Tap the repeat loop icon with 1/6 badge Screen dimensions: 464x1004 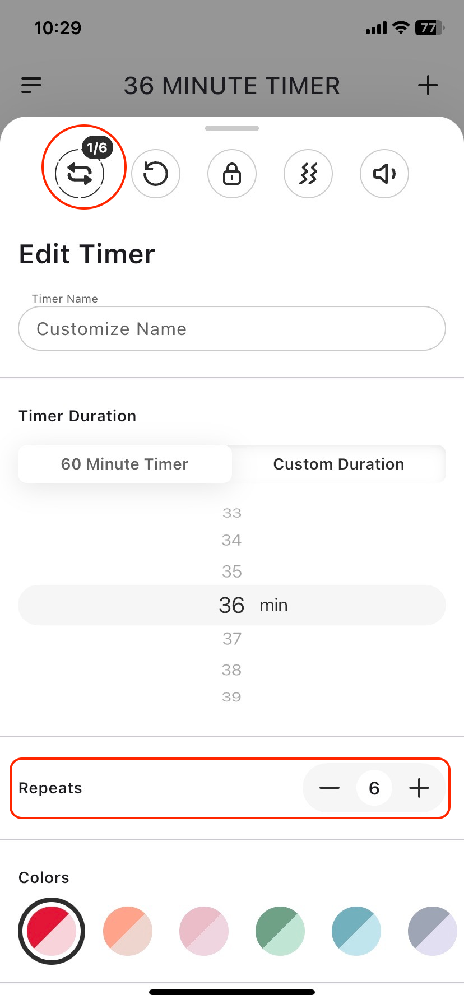click(80, 174)
